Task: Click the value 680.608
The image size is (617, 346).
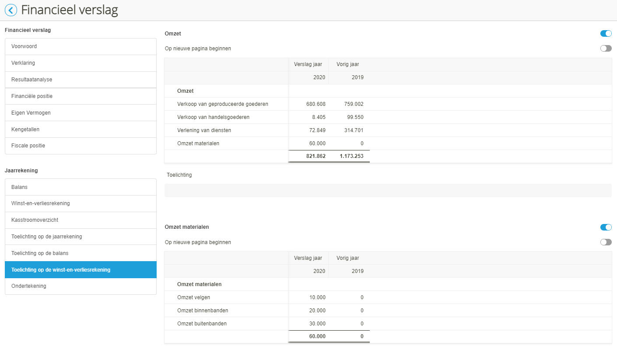Action: (x=316, y=104)
